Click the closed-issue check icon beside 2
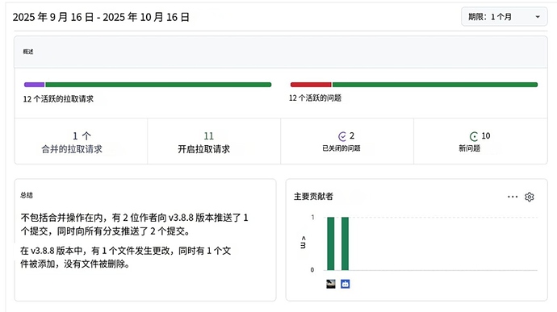Screen dimensions: 557x312 tap(342, 136)
